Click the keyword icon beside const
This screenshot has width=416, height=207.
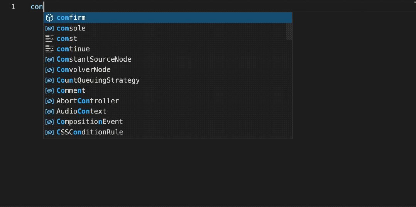49,39
